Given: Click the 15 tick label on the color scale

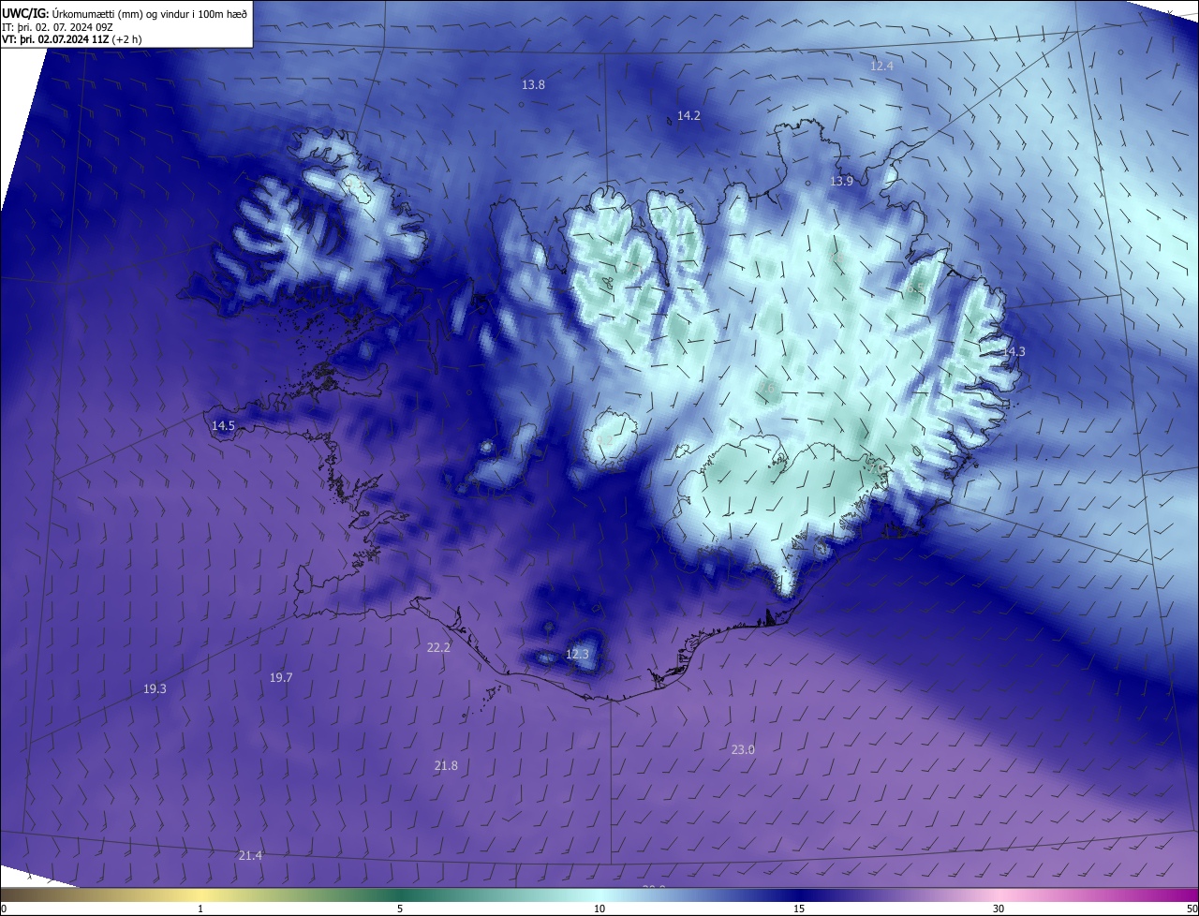Looking at the screenshot, I should [799, 909].
